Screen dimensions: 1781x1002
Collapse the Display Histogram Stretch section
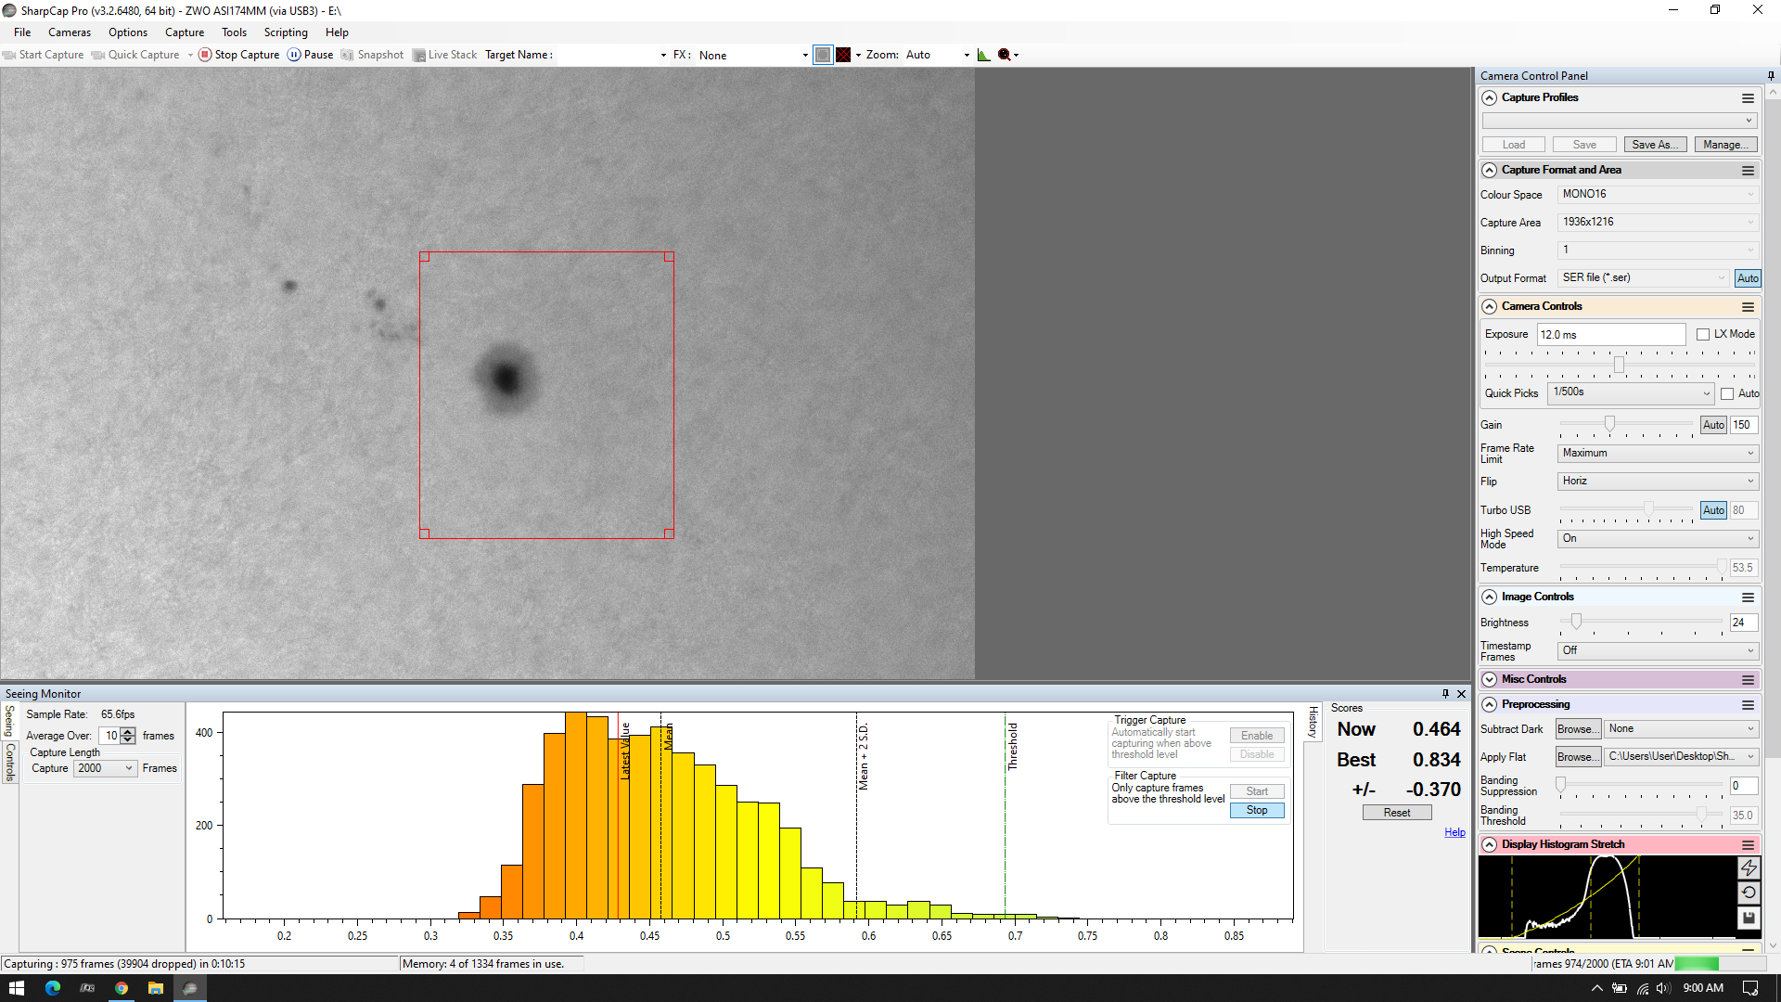[x=1490, y=845]
